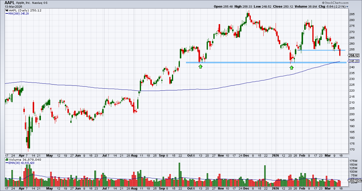This screenshot has height=191, width=362.
Task: Click the Volume 36,878,040 legend text
Action: pyautogui.click(x=25, y=160)
